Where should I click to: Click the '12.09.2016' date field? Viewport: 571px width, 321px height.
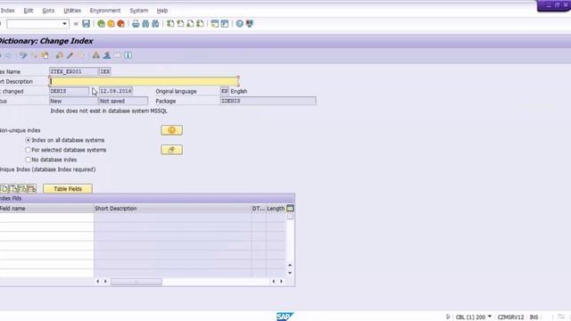tap(116, 91)
